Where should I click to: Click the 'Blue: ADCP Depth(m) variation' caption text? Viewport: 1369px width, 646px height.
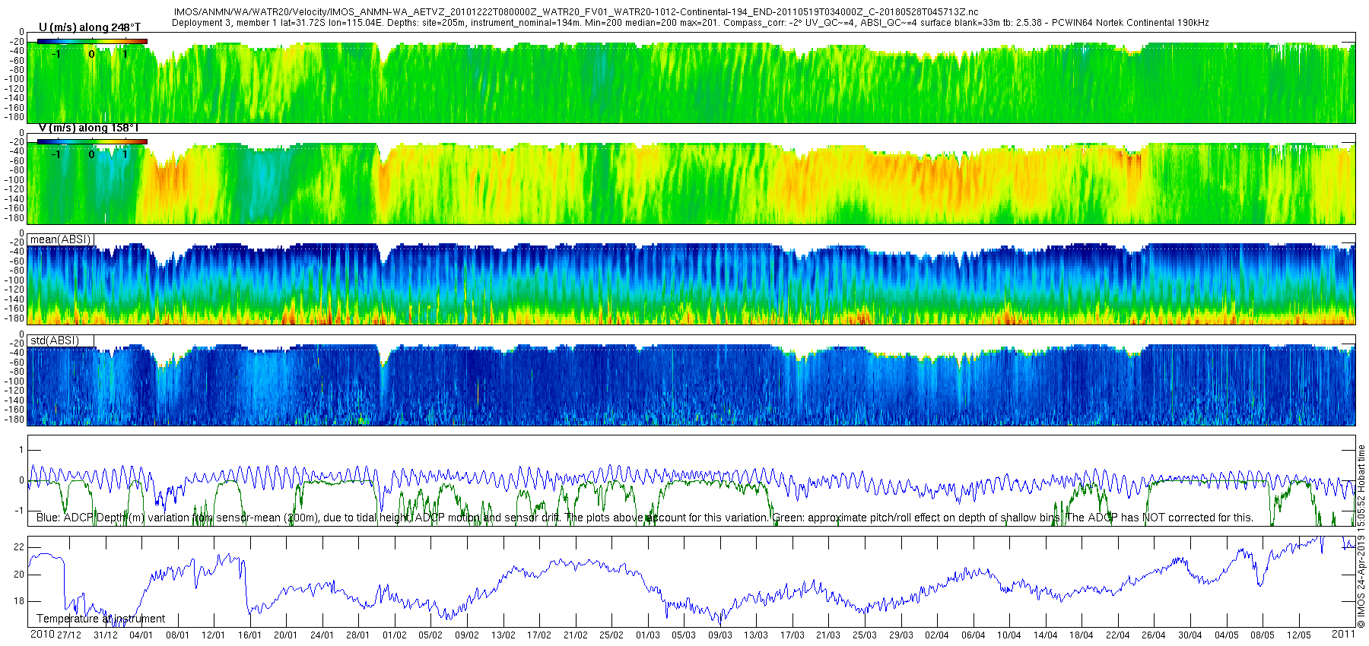click(645, 518)
